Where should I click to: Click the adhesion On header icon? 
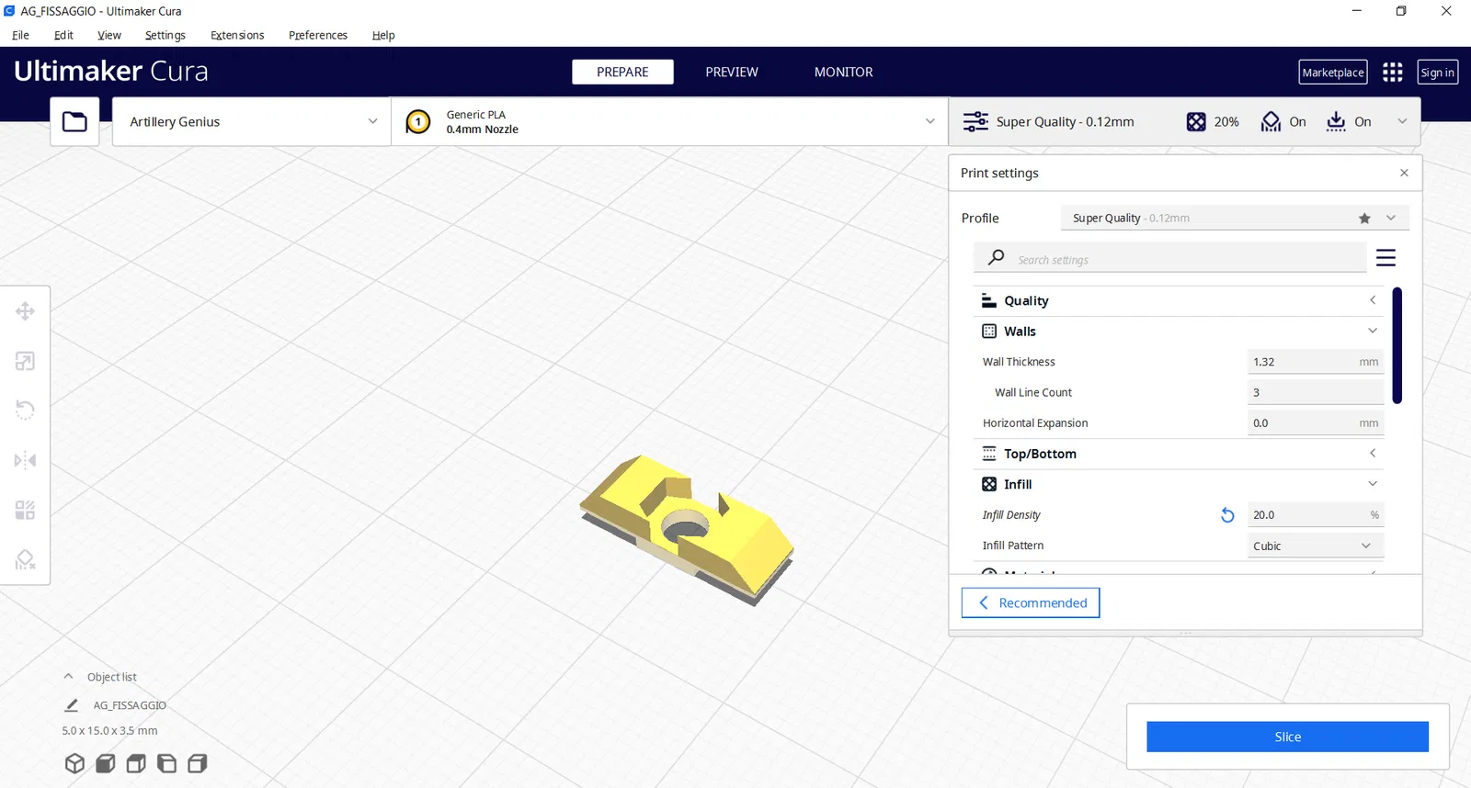(x=1336, y=121)
